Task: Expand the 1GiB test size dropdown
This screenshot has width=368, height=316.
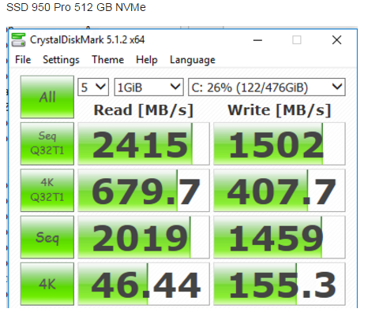Action: click(x=148, y=87)
